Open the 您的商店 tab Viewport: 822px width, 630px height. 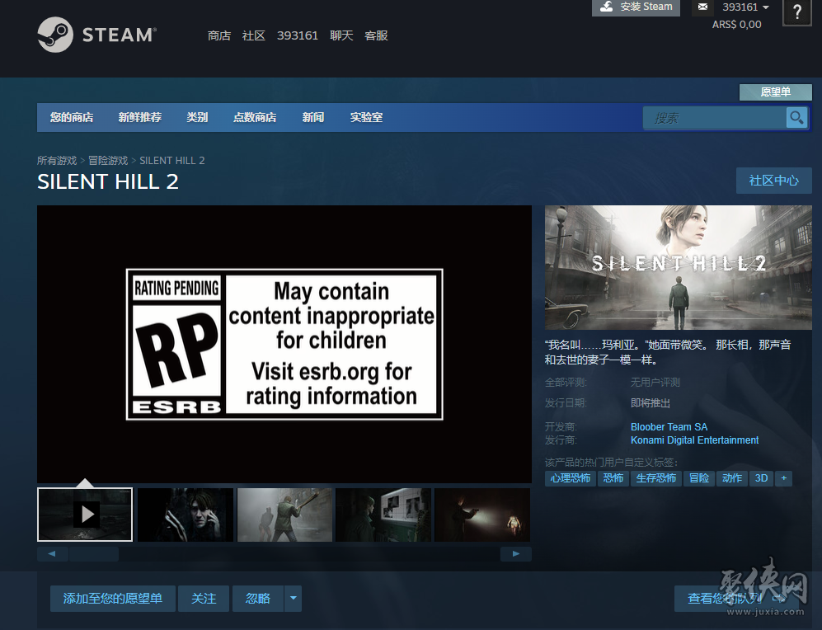[x=72, y=117]
